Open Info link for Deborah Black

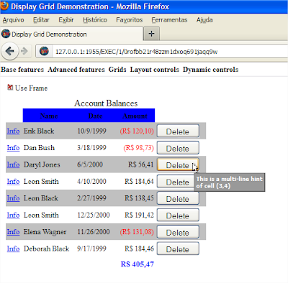click(13, 249)
